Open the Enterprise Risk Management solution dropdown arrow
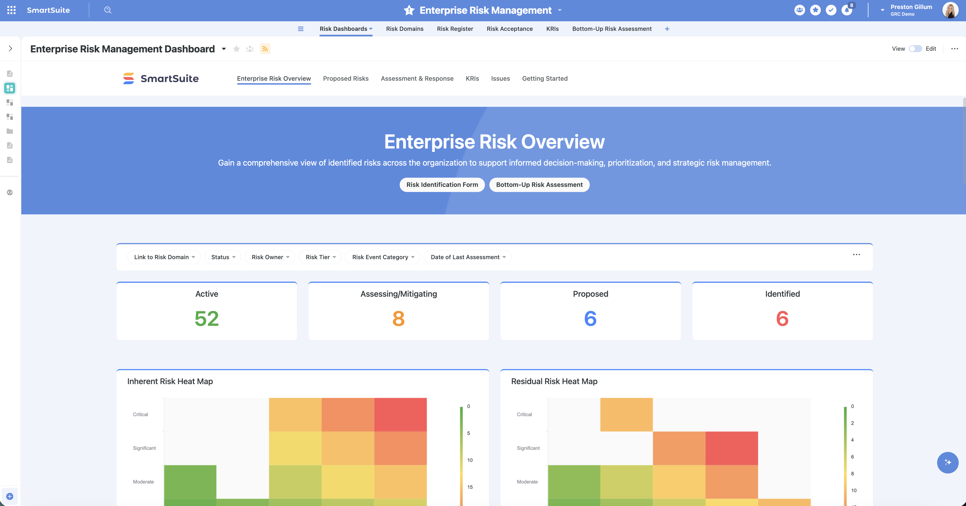 (x=560, y=10)
